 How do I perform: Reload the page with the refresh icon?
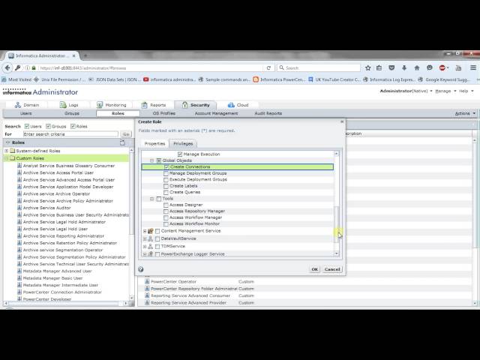tap(268, 68)
